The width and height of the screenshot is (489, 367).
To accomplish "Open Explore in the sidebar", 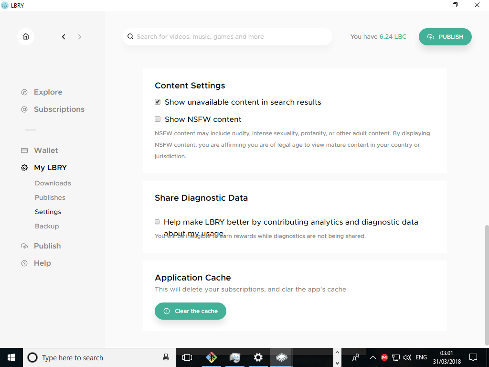I will (x=48, y=92).
